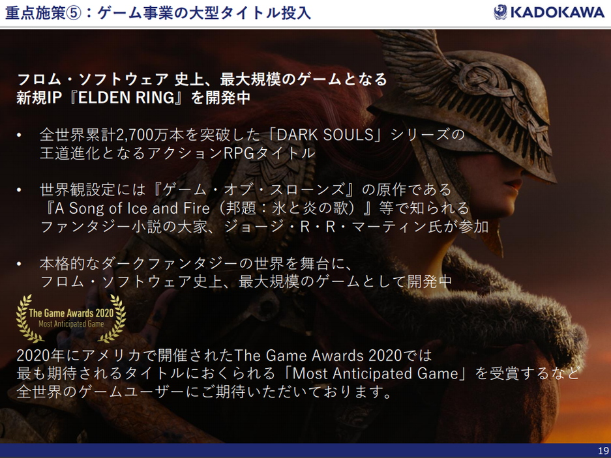Click the bullet line mentioning 'DARK SOULS' シリーズの

click(252, 135)
